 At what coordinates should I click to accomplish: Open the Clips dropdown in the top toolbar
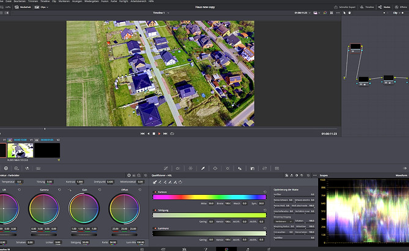coord(43,7)
